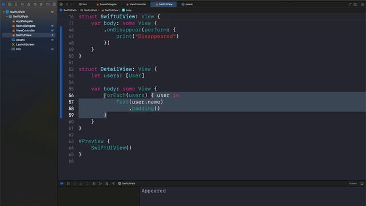Open the Bookmark navigator icon
Viewport: 366px width, 206px height.
point(16,4)
